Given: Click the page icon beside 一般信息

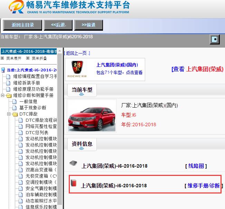Looking at the screenshot, I should click(15, 102).
